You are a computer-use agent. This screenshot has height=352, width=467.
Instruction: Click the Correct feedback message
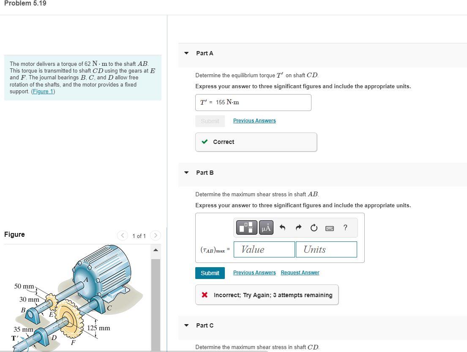pyautogui.click(x=256, y=142)
